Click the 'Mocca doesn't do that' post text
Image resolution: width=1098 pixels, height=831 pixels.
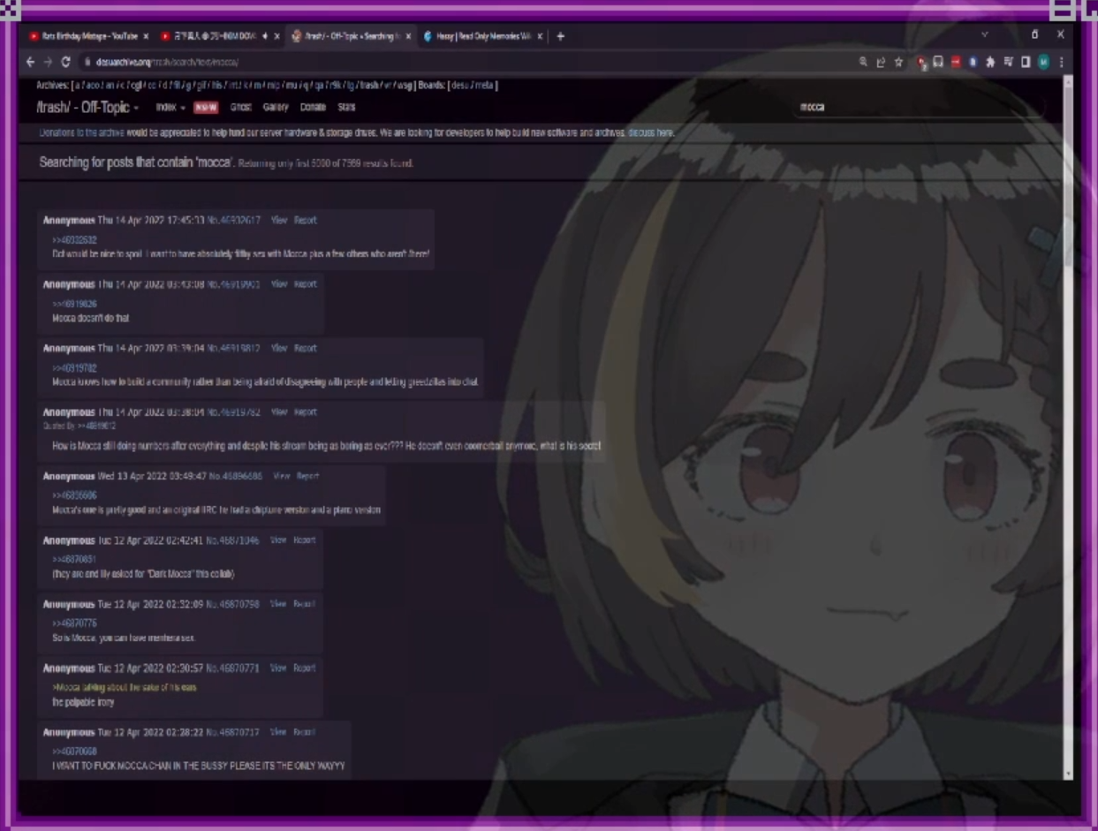91,317
